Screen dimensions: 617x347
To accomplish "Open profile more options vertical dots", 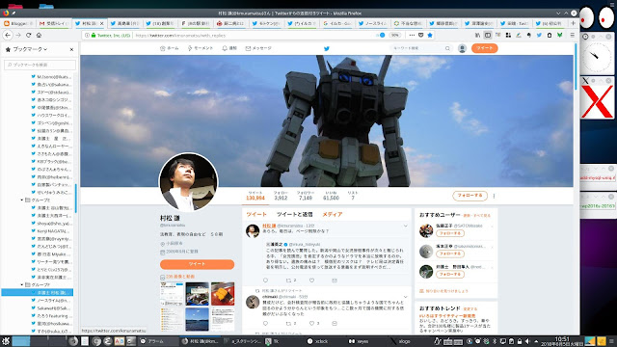I will tap(494, 196).
